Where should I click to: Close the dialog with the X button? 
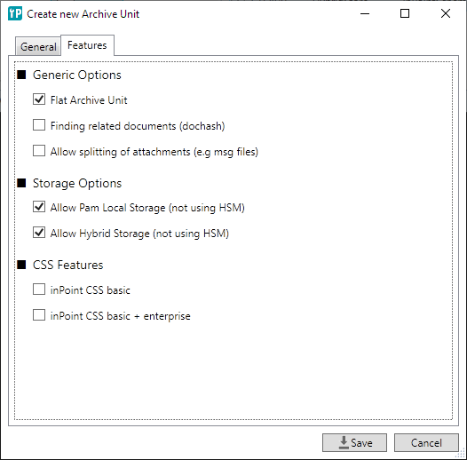tap(446, 13)
